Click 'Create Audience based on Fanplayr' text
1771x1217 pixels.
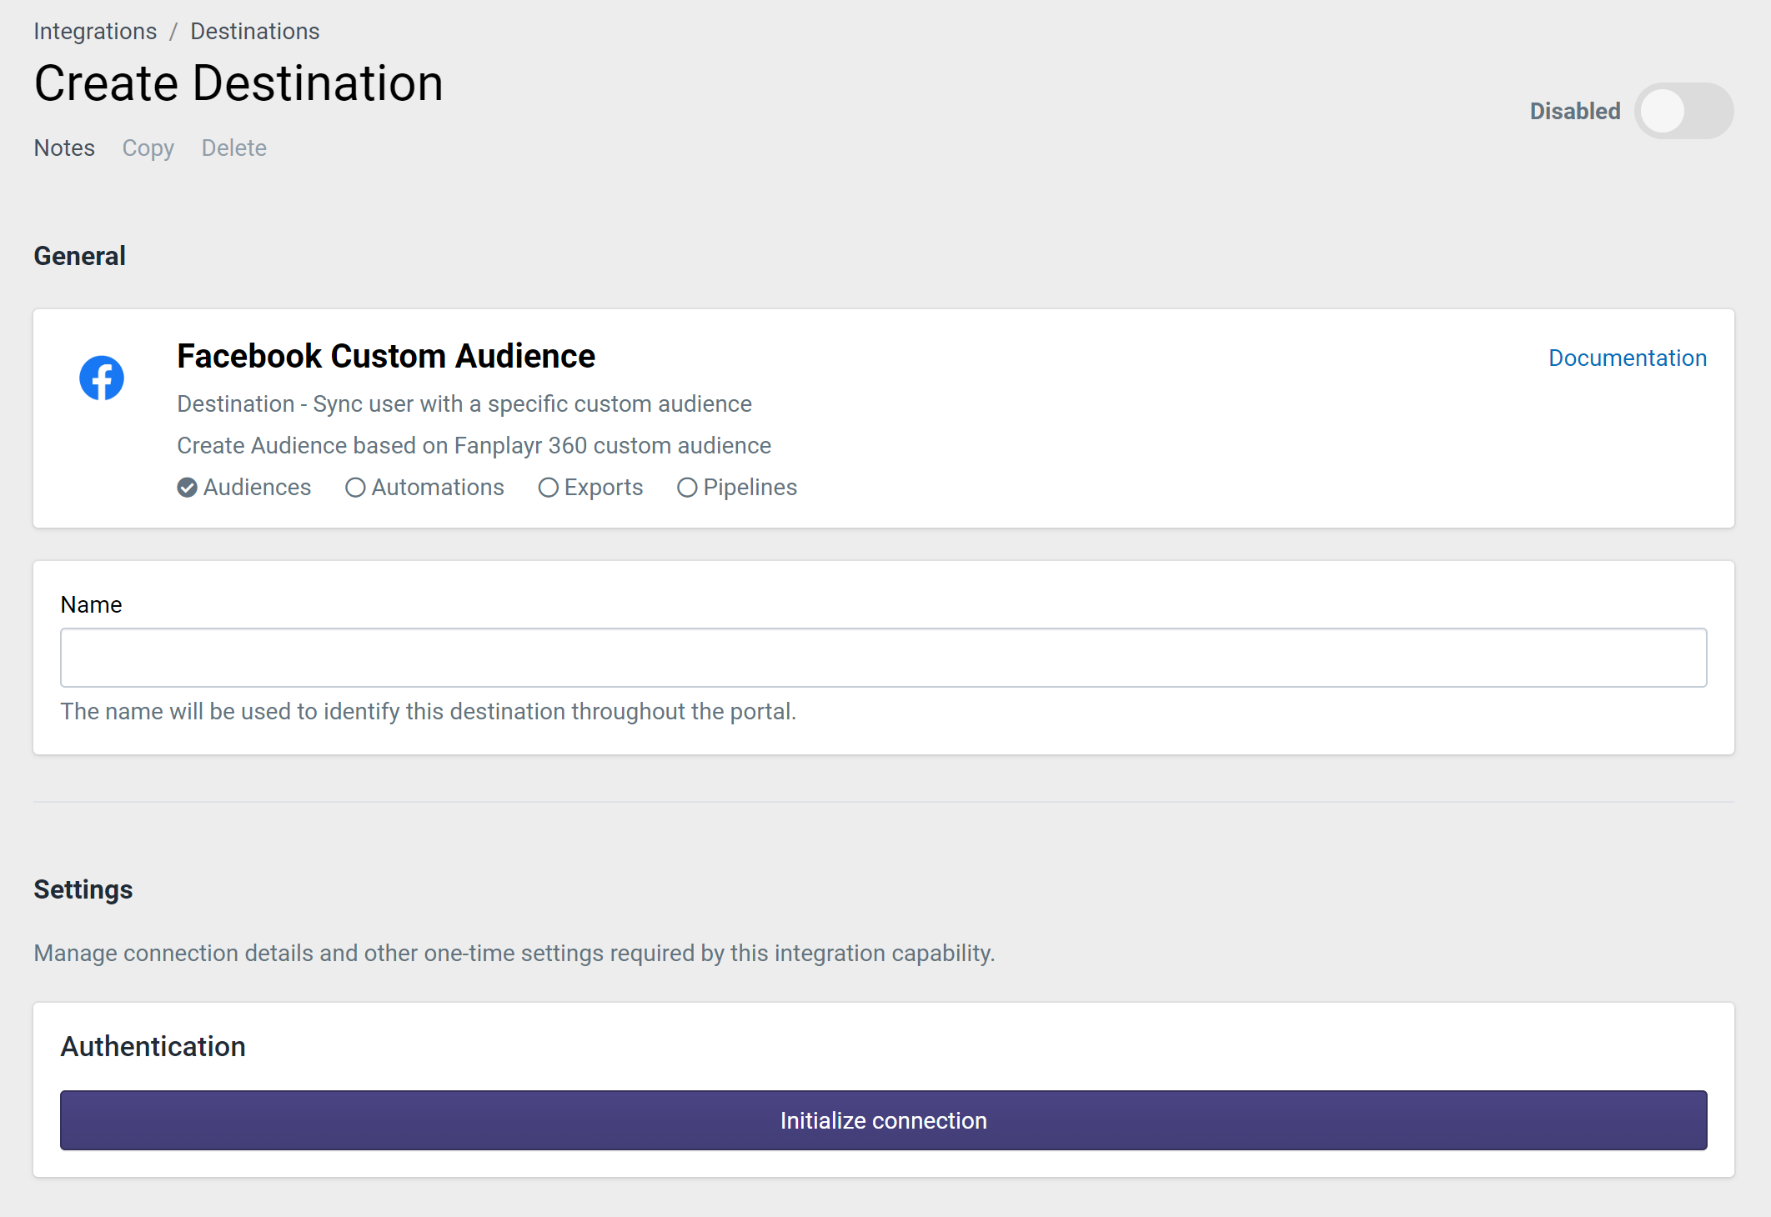[x=474, y=446]
